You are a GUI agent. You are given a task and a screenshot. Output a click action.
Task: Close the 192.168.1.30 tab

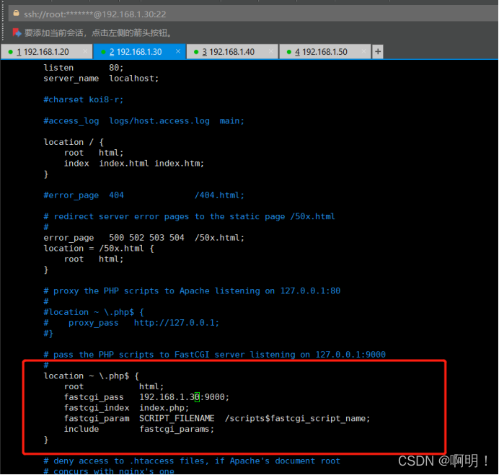[x=178, y=51]
